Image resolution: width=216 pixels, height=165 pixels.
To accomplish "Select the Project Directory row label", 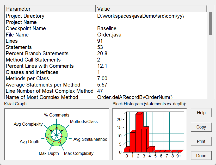I will click(25, 16).
